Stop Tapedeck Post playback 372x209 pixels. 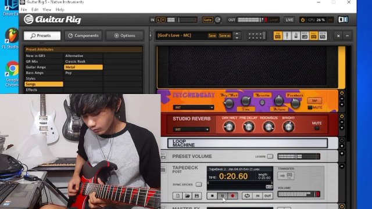[x=212, y=196]
